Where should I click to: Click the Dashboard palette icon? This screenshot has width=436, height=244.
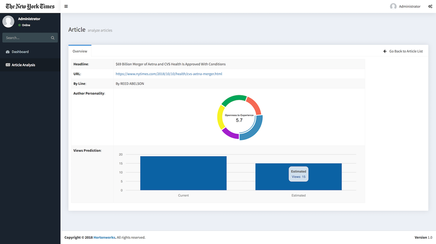8,52
